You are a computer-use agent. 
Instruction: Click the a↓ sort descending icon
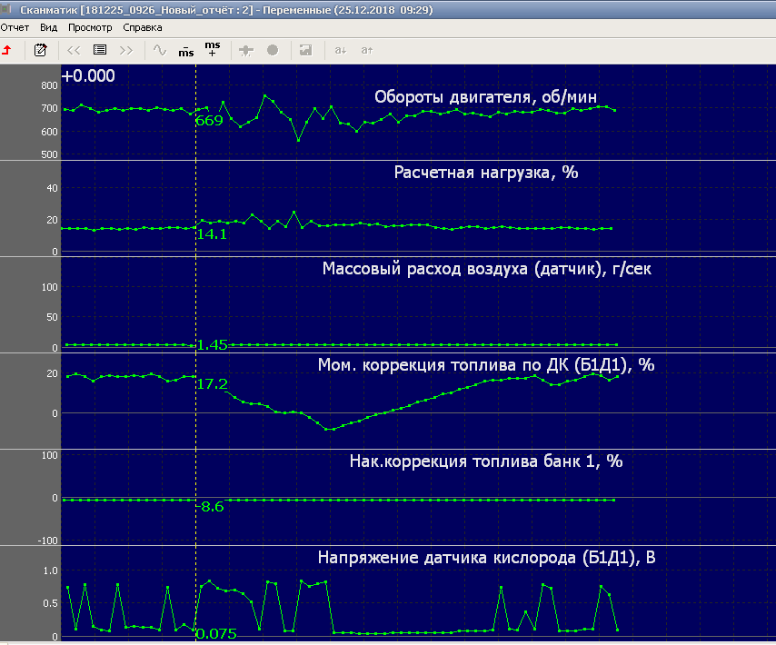[341, 50]
